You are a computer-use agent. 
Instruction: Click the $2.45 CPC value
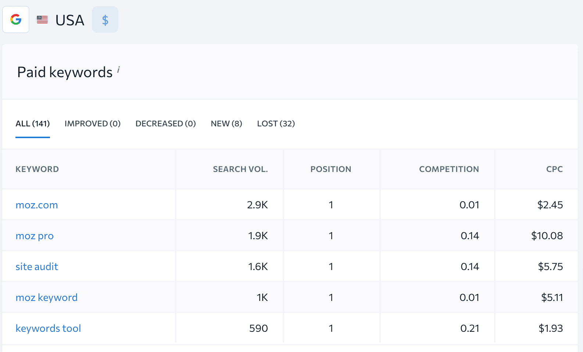tap(550, 205)
